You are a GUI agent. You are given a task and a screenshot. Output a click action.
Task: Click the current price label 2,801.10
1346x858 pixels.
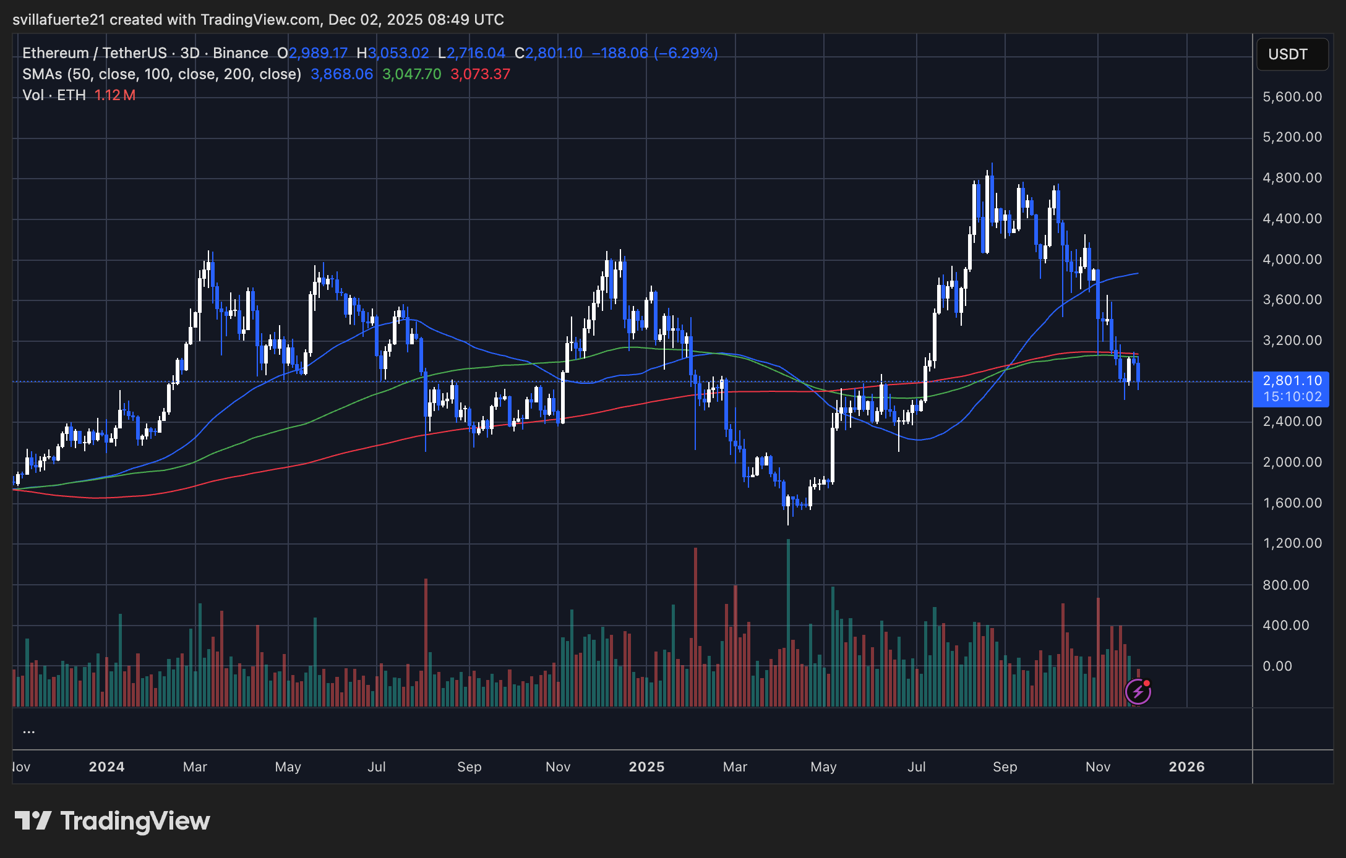[x=1292, y=381]
